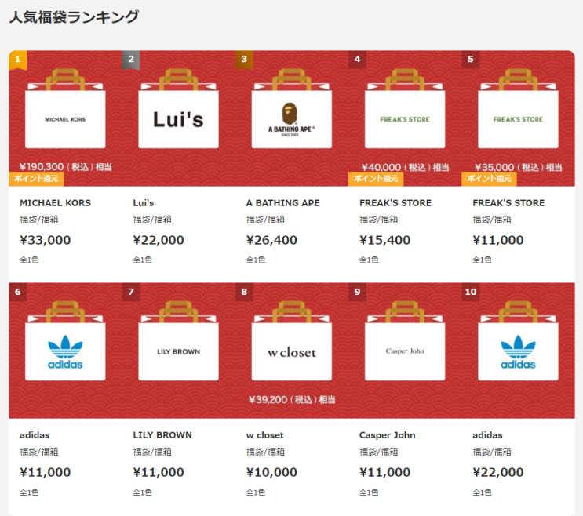Click the w closet ¥10,000 price
The image size is (583, 516).
tap(271, 472)
